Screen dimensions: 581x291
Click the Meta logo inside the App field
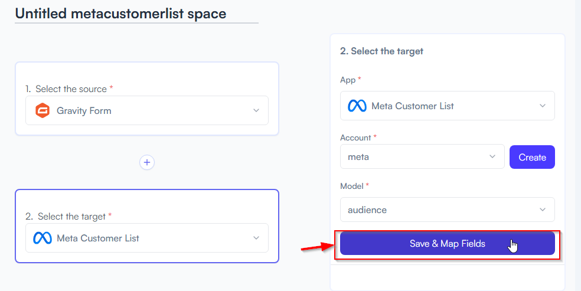click(357, 106)
